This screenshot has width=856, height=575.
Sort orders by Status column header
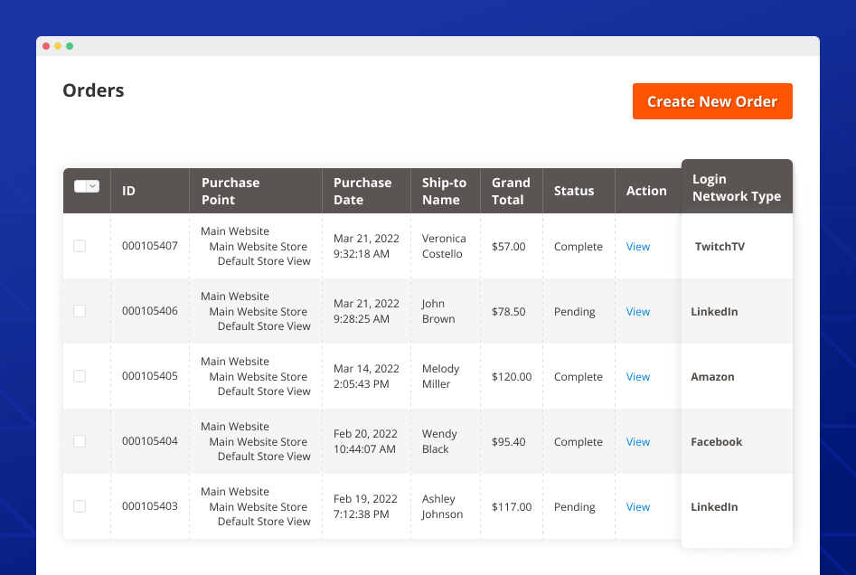574,191
